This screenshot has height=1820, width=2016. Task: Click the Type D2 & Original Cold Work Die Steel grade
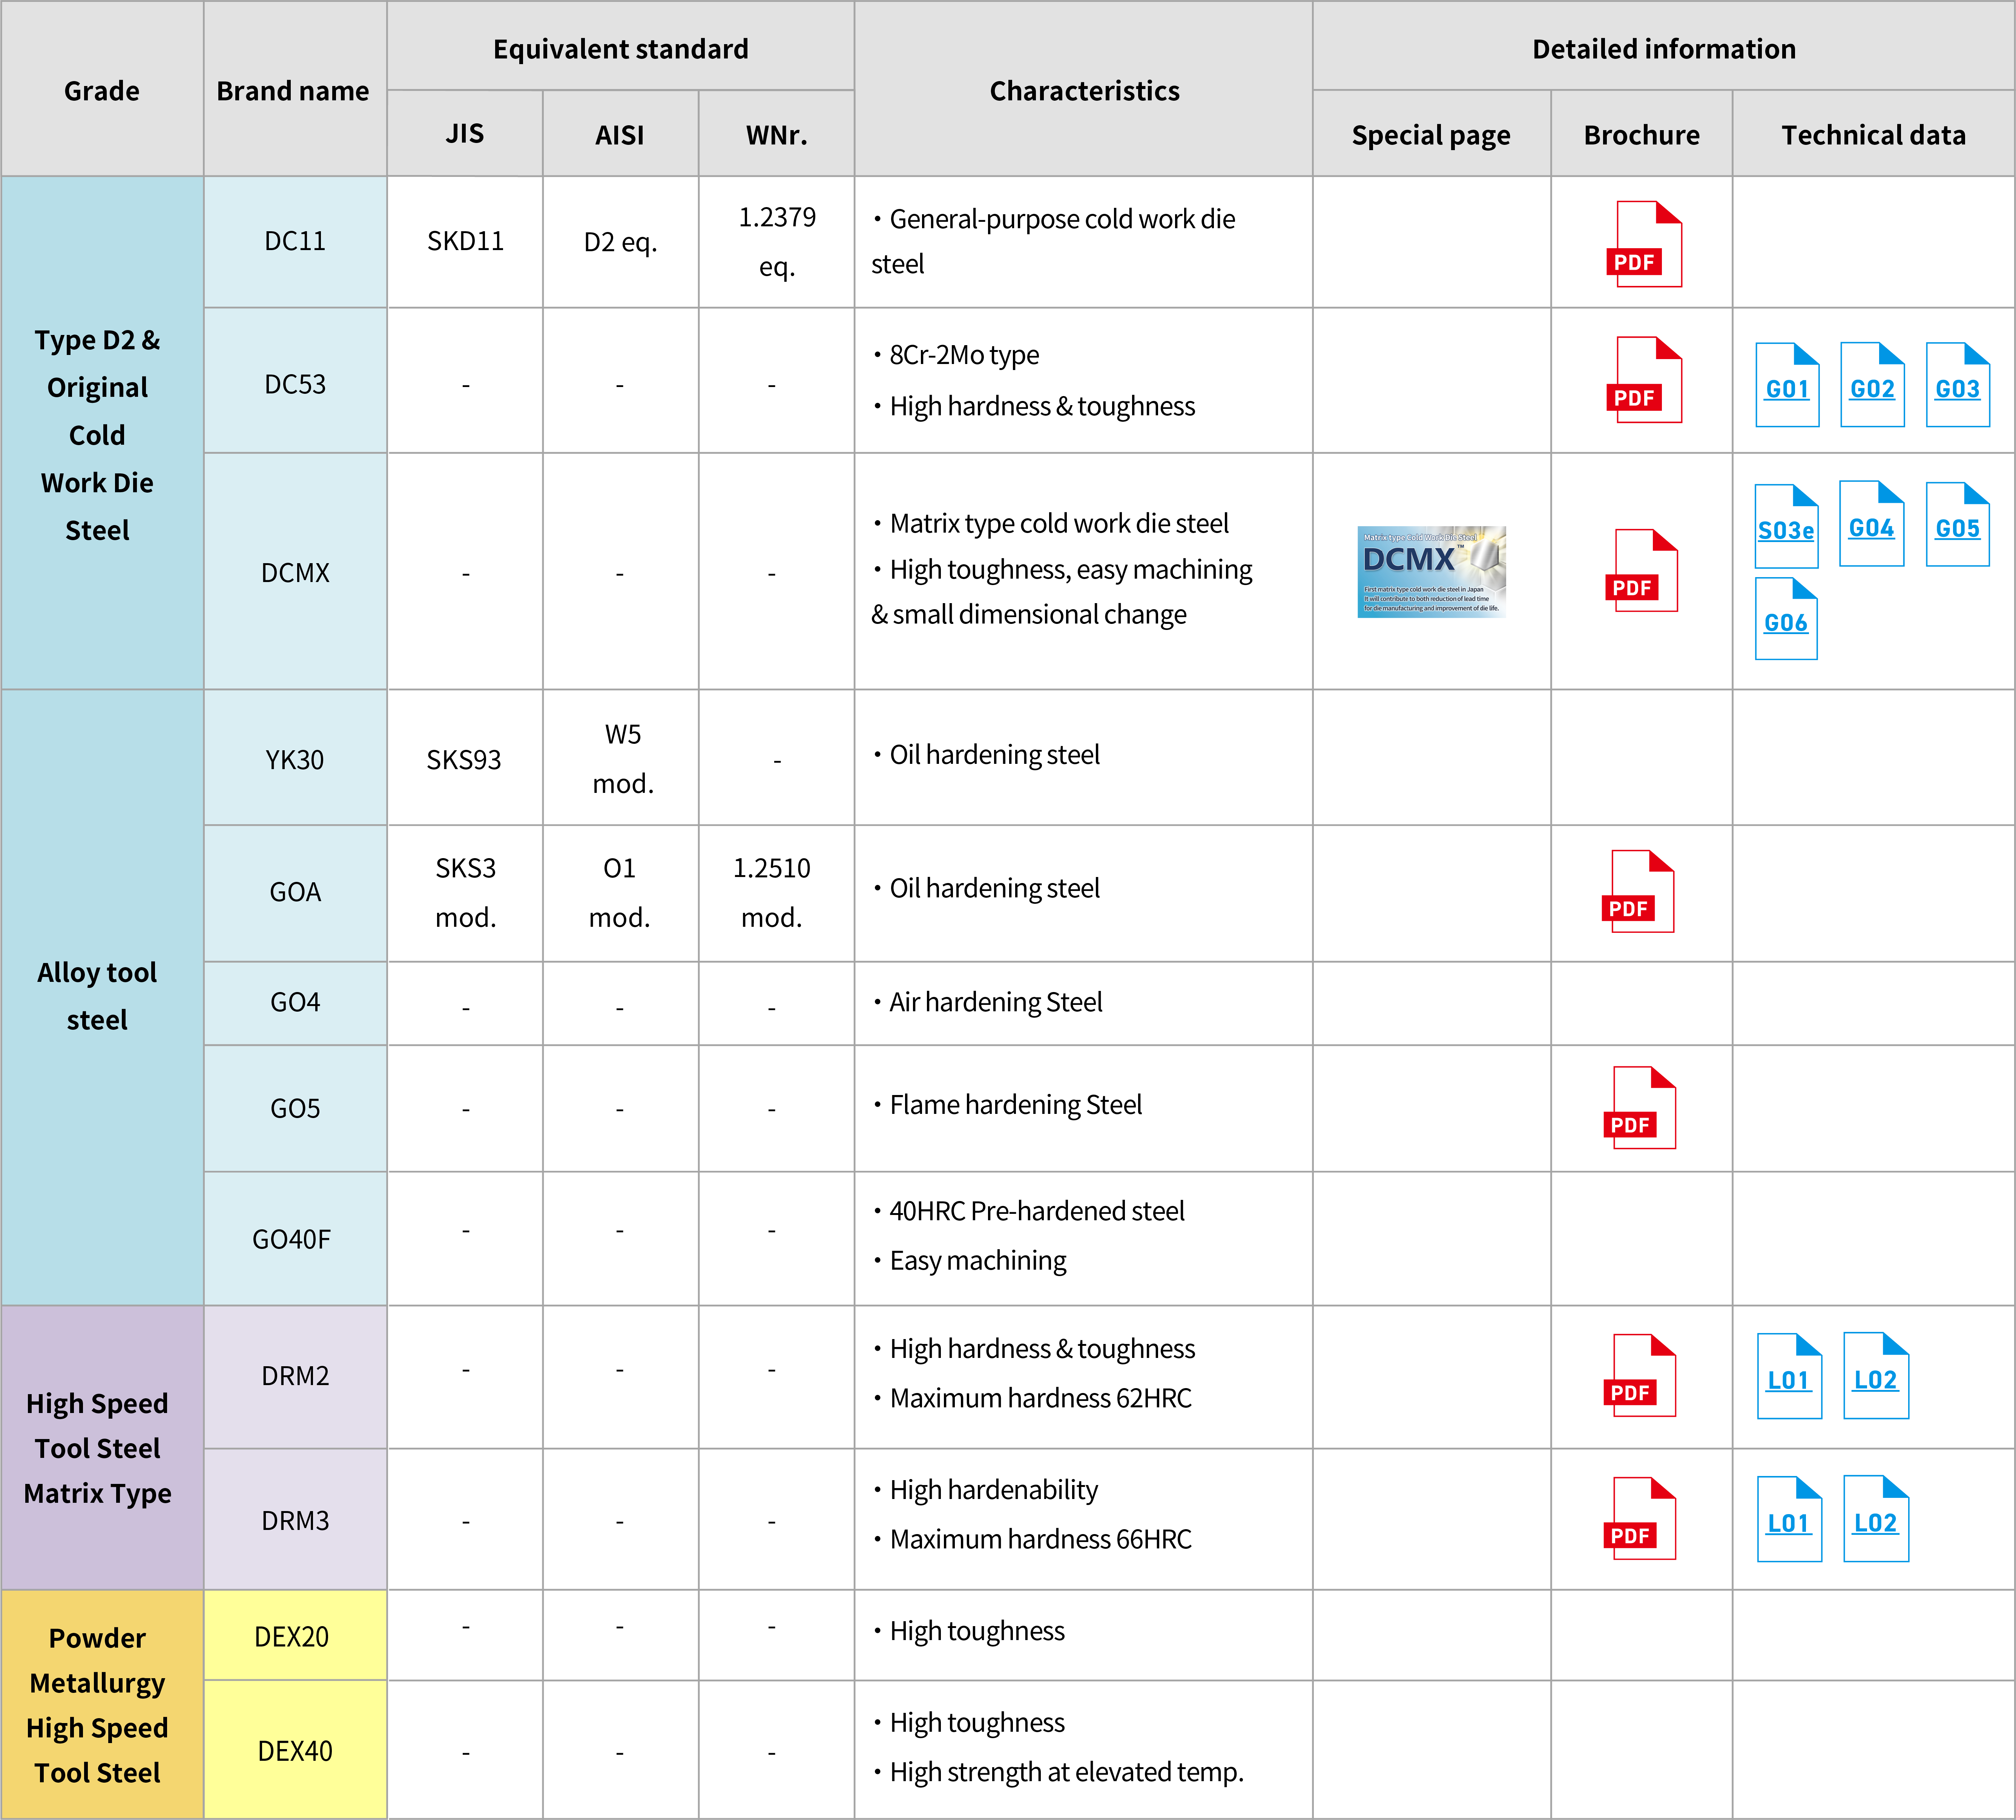coord(102,433)
